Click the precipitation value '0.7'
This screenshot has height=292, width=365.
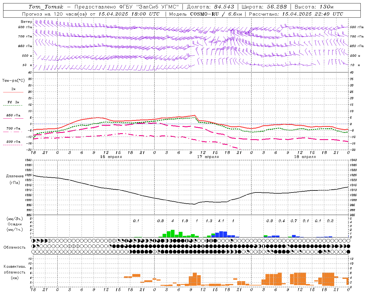(294, 221)
